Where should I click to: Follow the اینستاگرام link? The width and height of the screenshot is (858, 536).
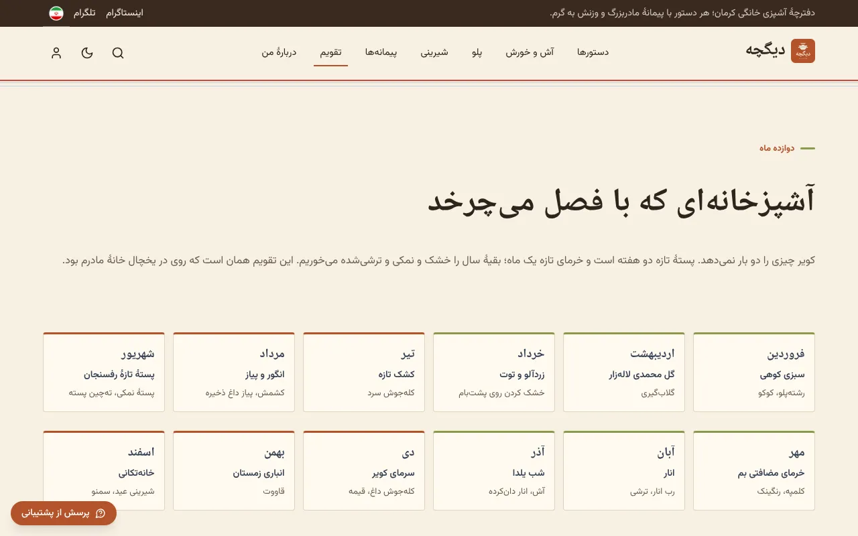[125, 13]
